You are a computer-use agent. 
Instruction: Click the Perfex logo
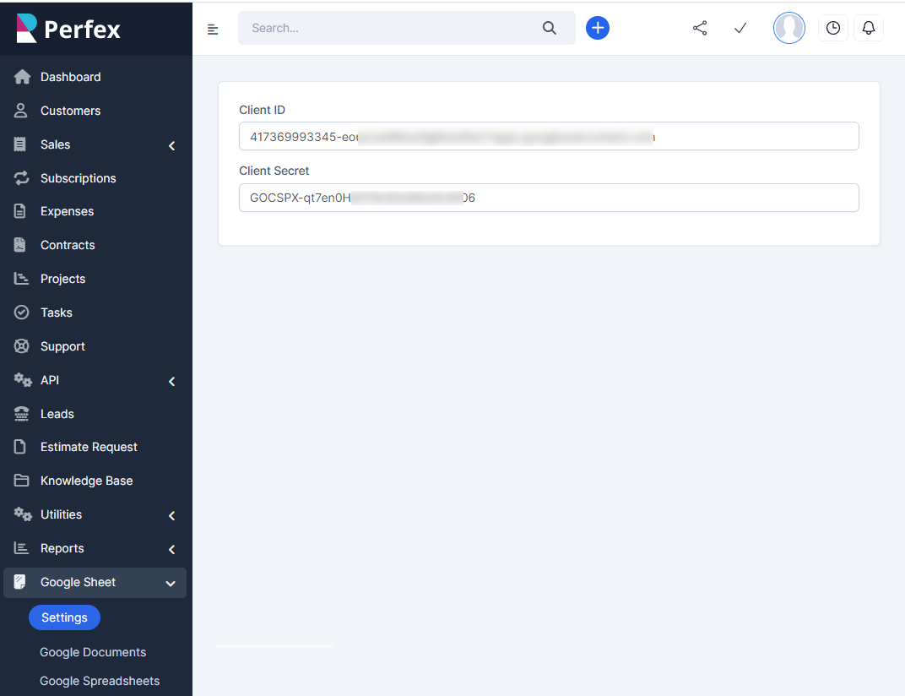pyautogui.click(x=69, y=29)
